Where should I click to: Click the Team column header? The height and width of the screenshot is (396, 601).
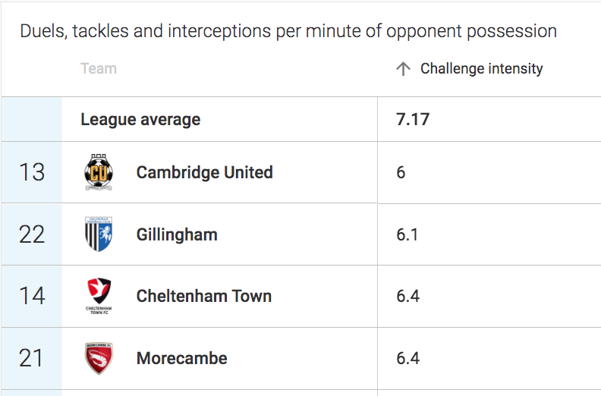(99, 69)
